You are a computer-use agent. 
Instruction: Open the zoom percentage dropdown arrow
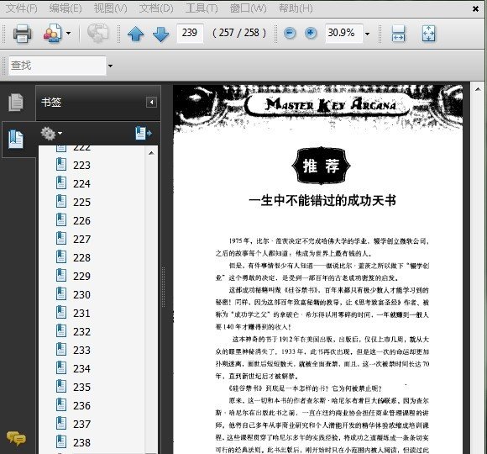tap(368, 34)
